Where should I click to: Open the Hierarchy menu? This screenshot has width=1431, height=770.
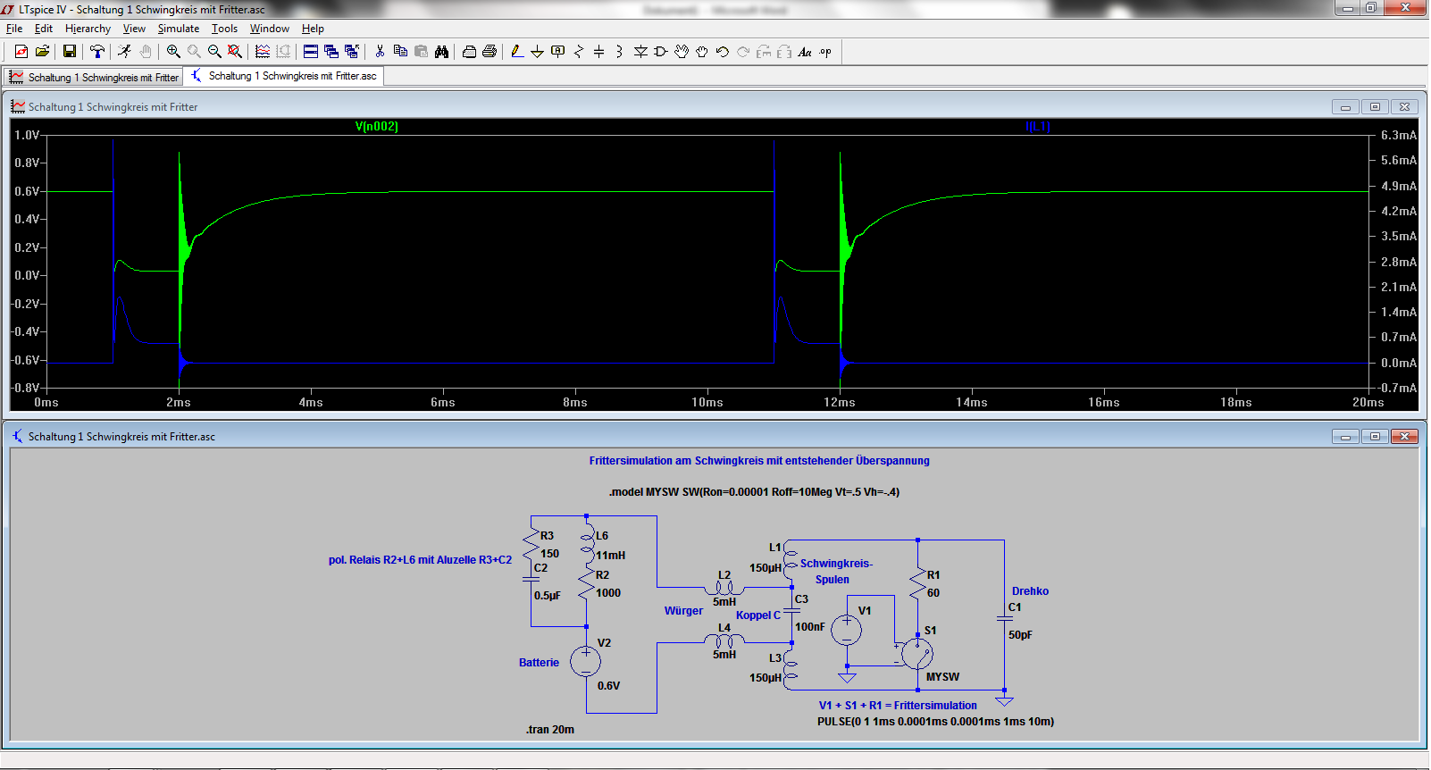point(88,29)
